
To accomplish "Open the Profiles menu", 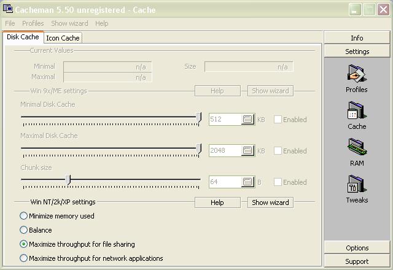I will pos(33,23).
